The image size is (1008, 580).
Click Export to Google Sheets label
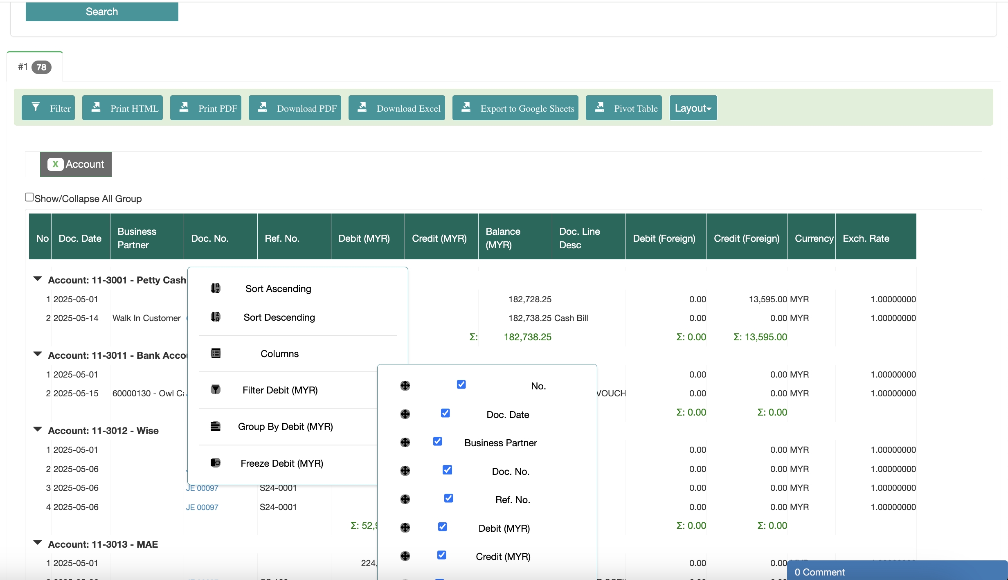tap(527, 108)
